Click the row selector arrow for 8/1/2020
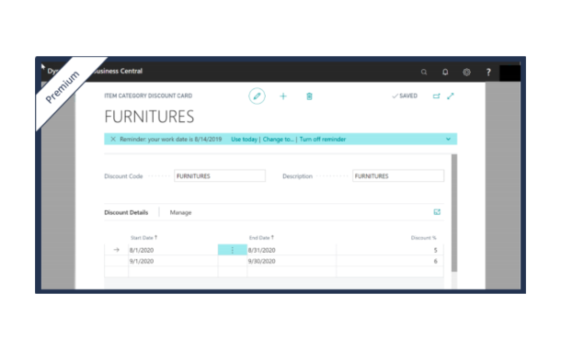The image size is (561, 350). coord(116,250)
